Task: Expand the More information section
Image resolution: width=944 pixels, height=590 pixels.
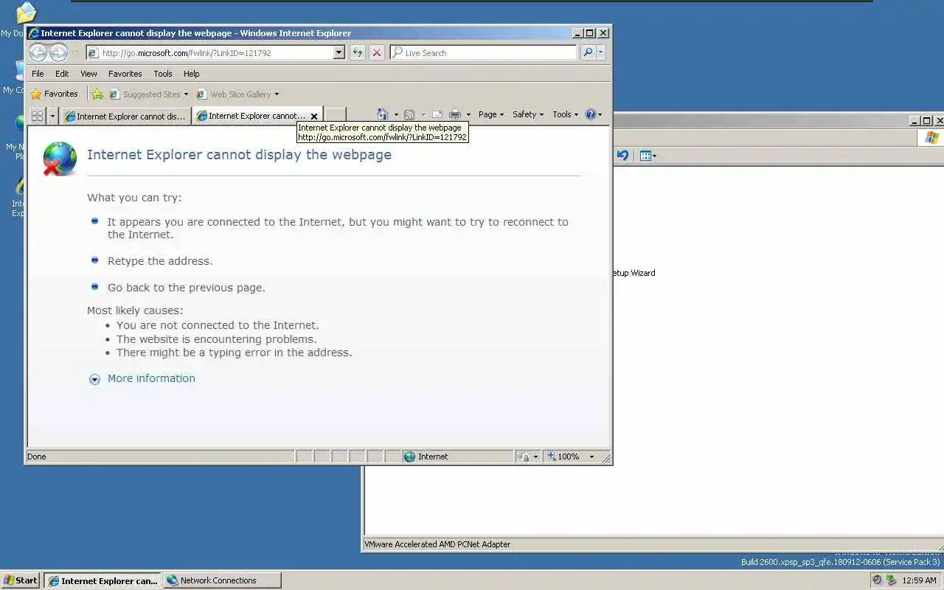Action: click(94, 379)
